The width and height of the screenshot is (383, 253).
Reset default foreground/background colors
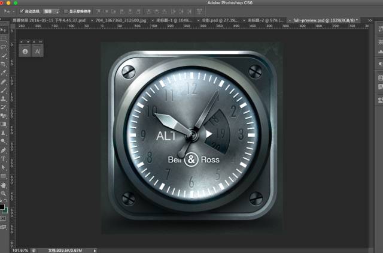[1, 201]
